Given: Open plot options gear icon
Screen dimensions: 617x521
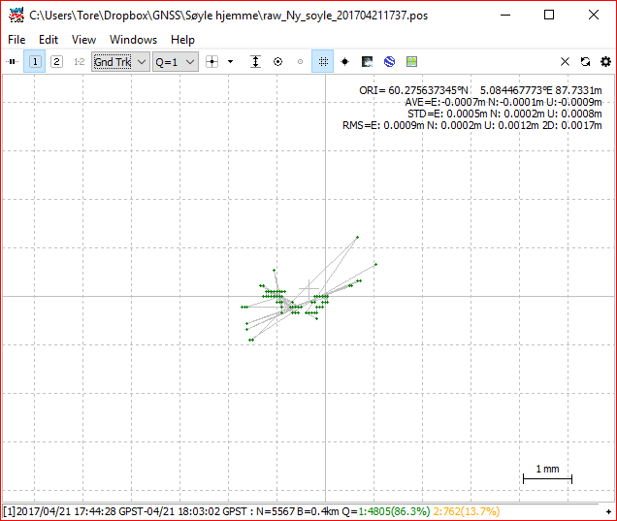Looking at the screenshot, I should coord(605,62).
